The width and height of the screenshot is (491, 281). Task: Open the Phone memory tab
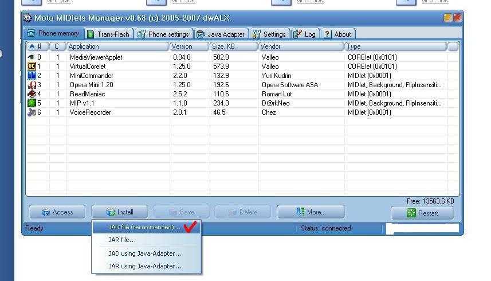tap(54, 33)
